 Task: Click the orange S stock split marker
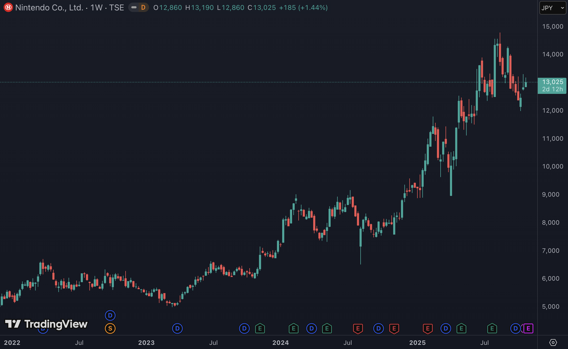click(x=110, y=328)
